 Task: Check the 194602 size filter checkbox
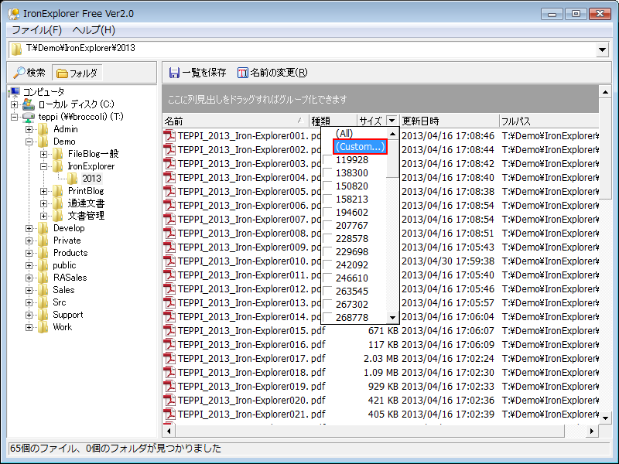(x=327, y=212)
